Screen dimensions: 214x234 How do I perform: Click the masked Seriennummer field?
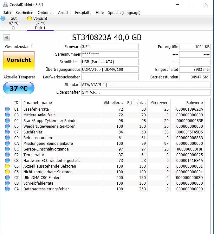pos(110,54)
